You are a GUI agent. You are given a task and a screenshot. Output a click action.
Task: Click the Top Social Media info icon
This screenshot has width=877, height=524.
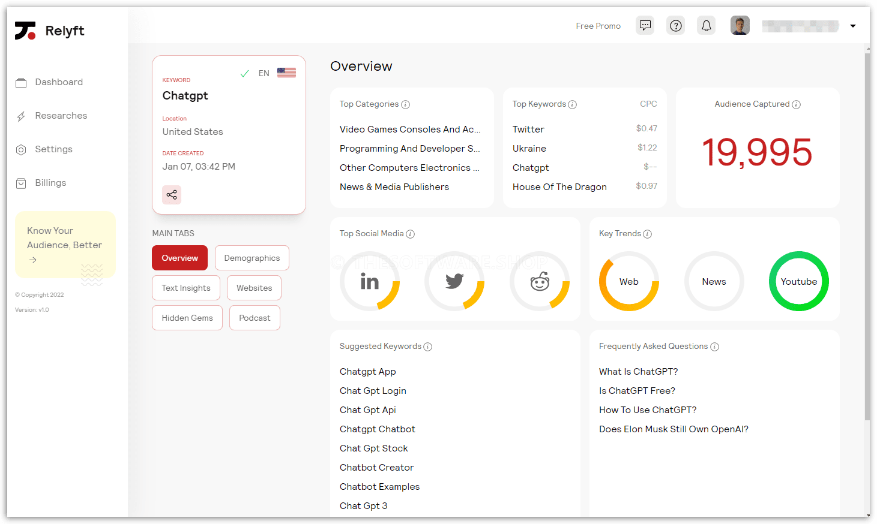(x=411, y=234)
